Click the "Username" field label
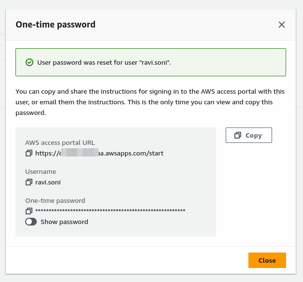Screen dimensions: 303x282 (41, 171)
